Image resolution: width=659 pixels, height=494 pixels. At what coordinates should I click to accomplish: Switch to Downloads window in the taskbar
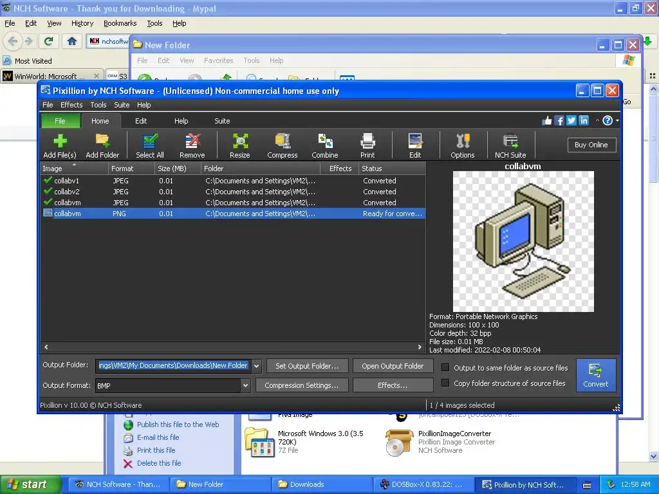pyautogui.click(x=322, y=485)
